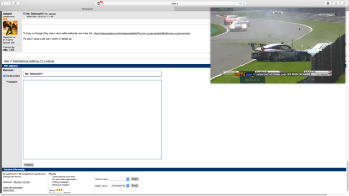349x196 pixels.
Task: Click the reply subject field 'Re: Telemach!!!'
Action: coord(92,74)
